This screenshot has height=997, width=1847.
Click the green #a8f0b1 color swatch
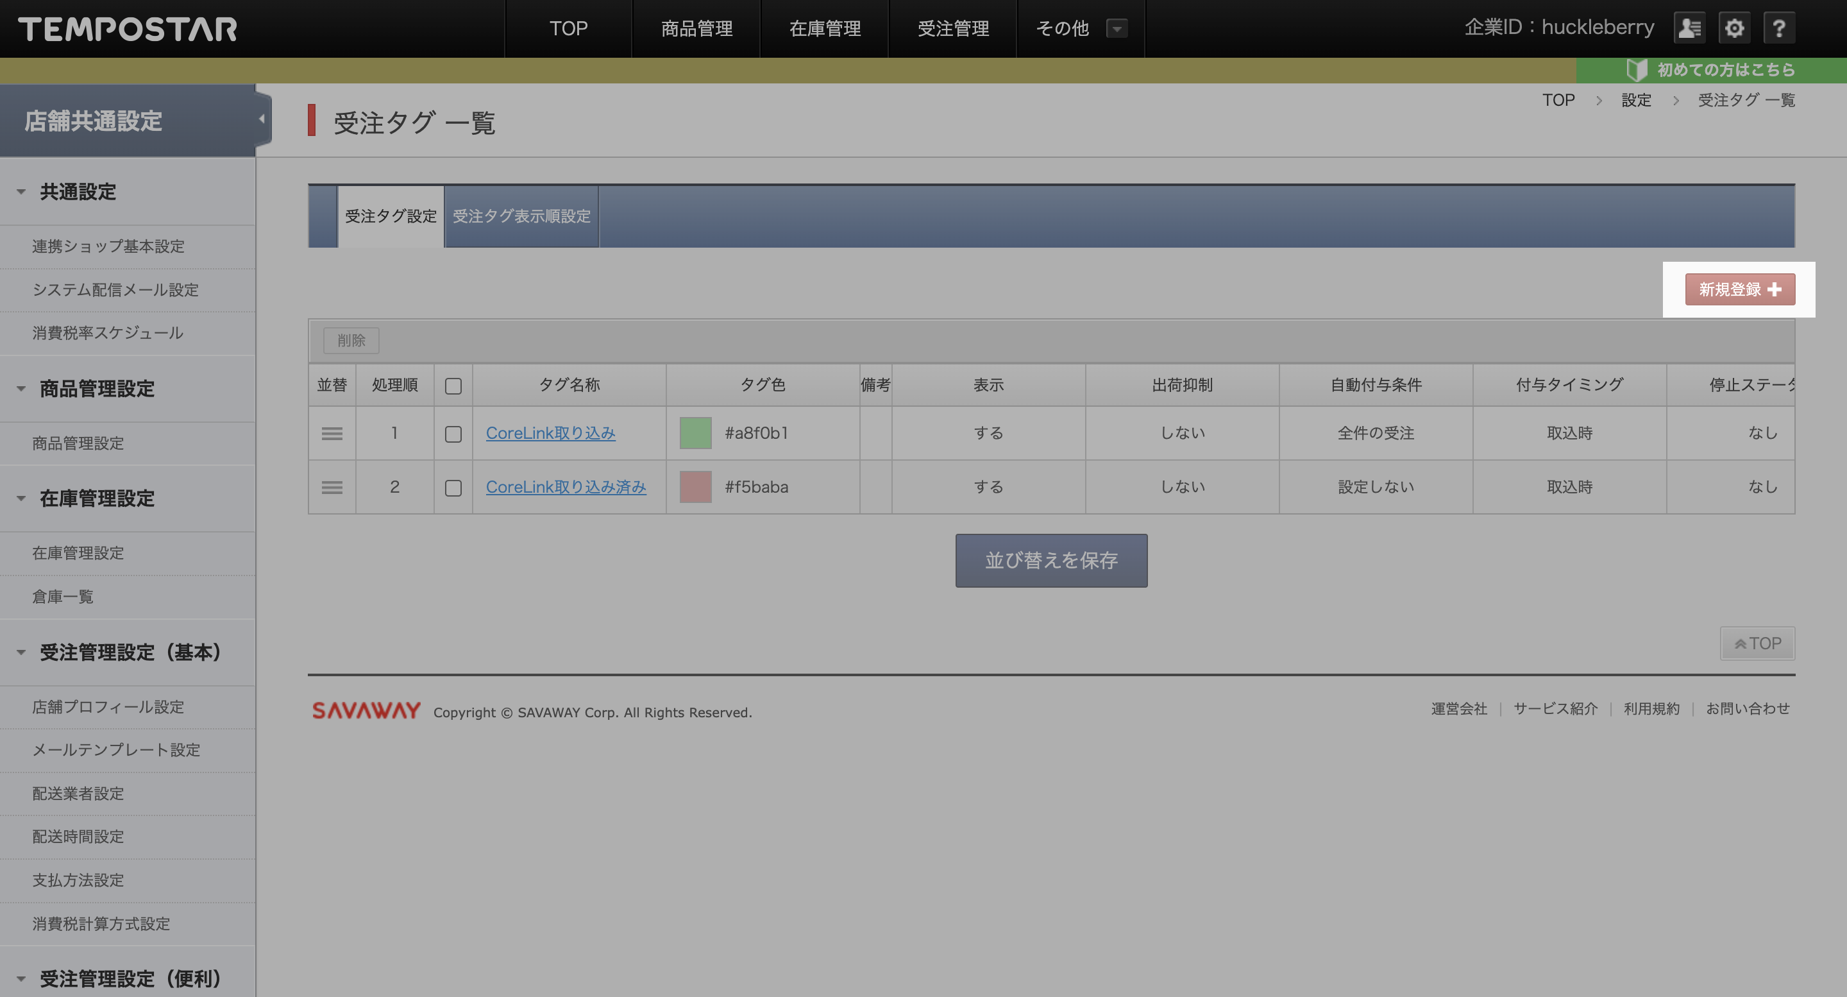point(695,433)
